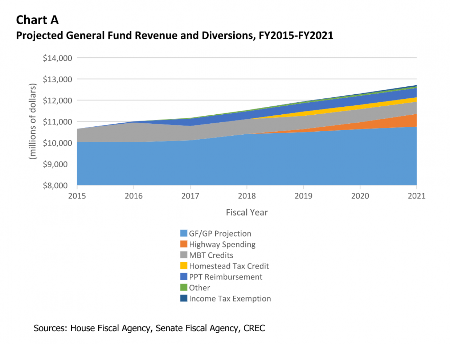450x344 pixels.
Task: Select the 'GF/GP Projection' legend label
Action: (x=220, y=234)
